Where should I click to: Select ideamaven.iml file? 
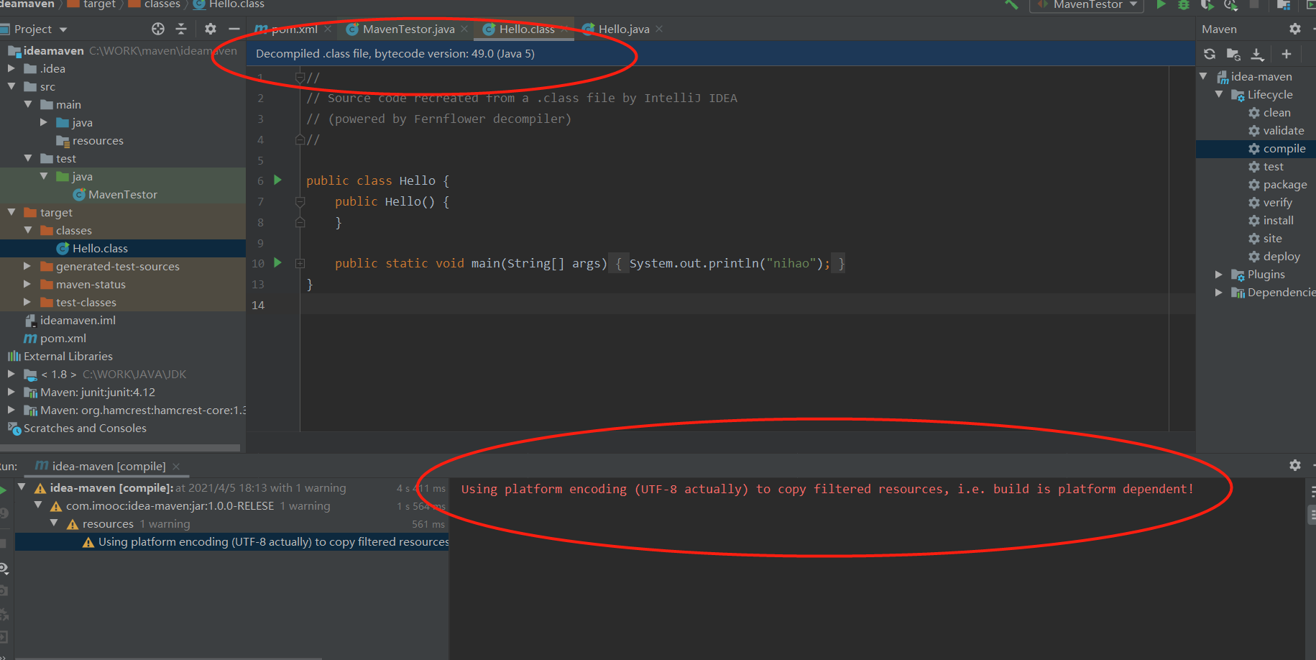(77, 320)
